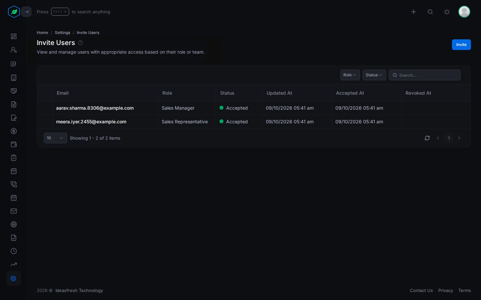Screen dimensions: 481x300
Task: Open the dashboard grid icon in sidebar
Action: (14, 36)
